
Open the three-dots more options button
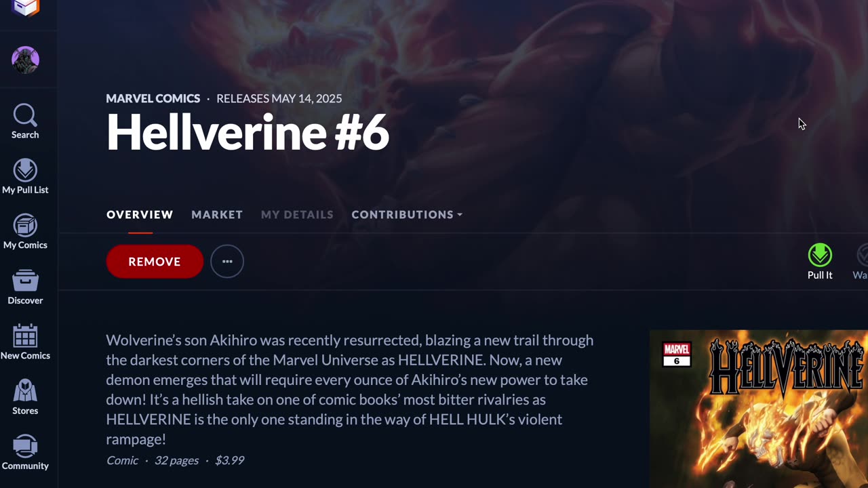click(227, 262)
